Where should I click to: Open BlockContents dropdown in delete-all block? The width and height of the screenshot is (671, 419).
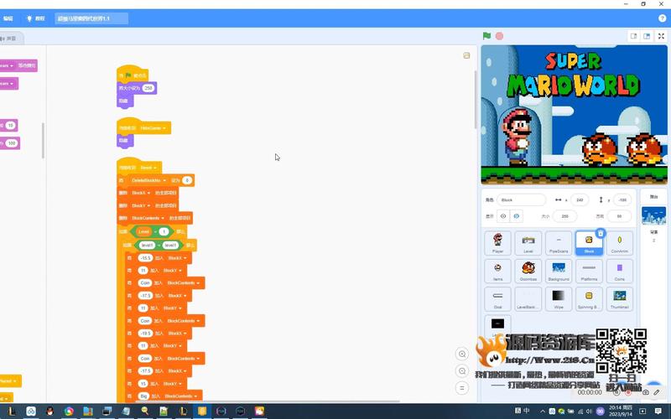(x=148, y=218)
